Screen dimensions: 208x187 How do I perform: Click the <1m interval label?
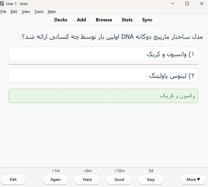click(56, 171)
